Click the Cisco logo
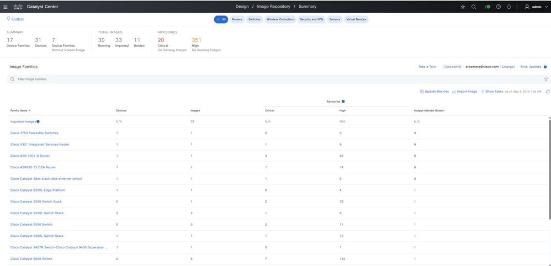This screenshot has height=266, width=551. coord(18,7)
